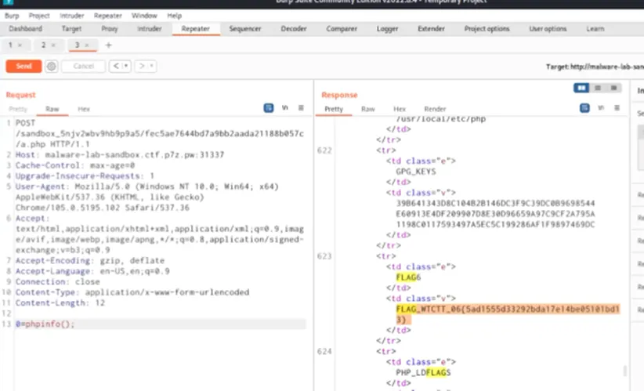Open the Burp menu
The image size is (644, 391).
[x=12, y=16]
